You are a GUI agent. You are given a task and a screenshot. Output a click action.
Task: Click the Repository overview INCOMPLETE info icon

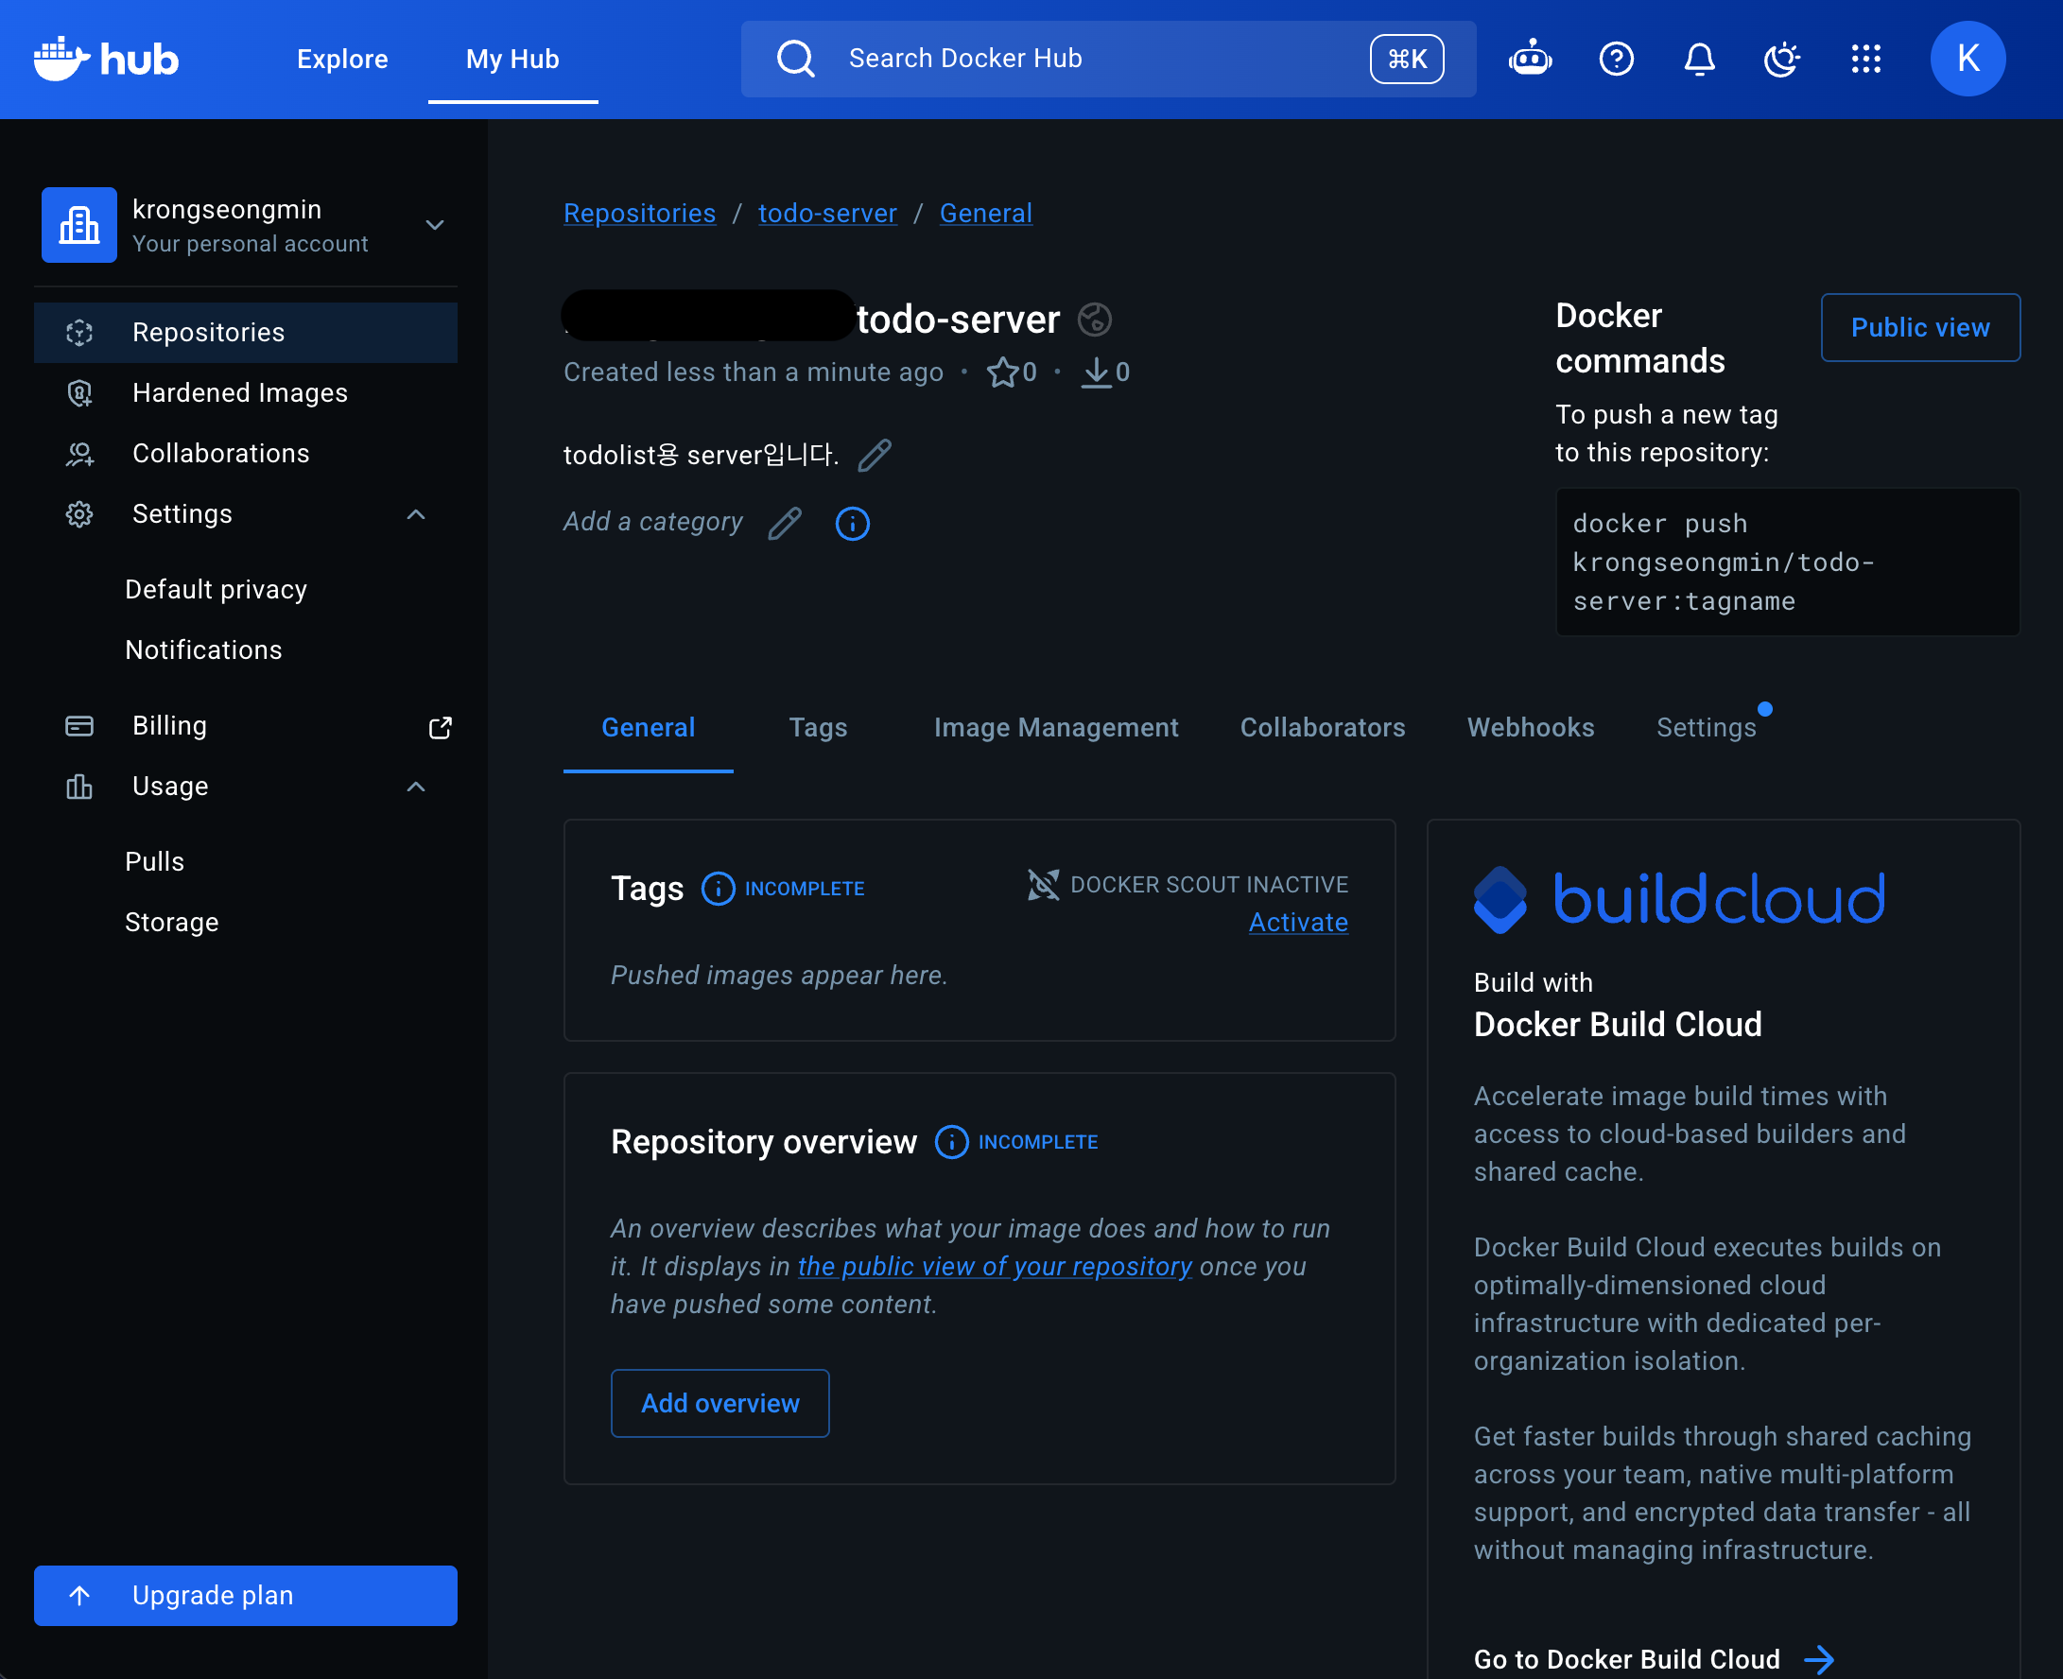point(952,1142)
